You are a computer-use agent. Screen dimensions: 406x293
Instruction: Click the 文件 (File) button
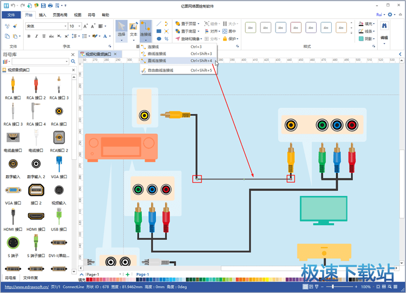11,15
